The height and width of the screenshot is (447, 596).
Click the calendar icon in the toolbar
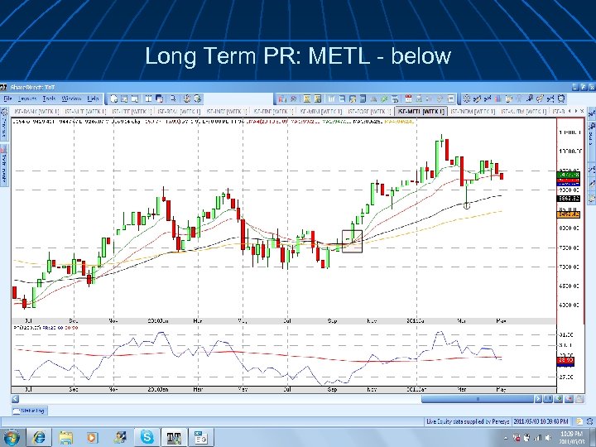click(x=409, y=99)
